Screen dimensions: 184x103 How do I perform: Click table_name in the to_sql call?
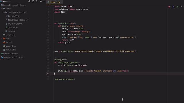coord(72,71)
